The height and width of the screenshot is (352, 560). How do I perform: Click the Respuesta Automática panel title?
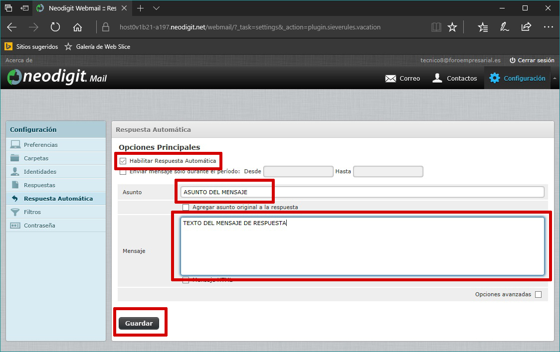point(153,130)
